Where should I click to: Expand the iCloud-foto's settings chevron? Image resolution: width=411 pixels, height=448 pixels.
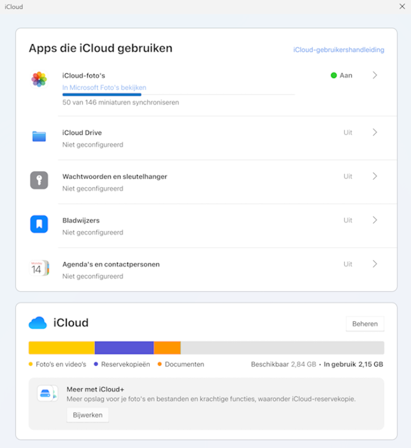[375, 75]
